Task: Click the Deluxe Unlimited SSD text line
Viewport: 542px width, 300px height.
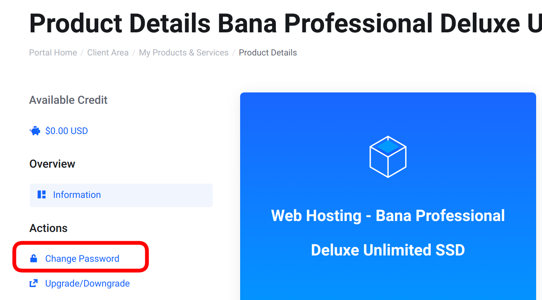Action: [388, 250]
